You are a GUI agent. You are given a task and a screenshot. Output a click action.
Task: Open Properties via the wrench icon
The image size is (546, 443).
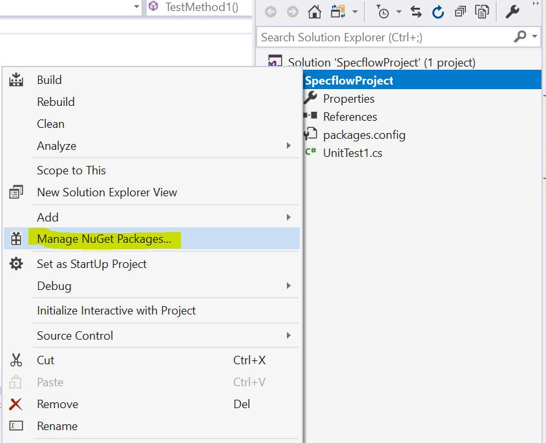[512, 12]
